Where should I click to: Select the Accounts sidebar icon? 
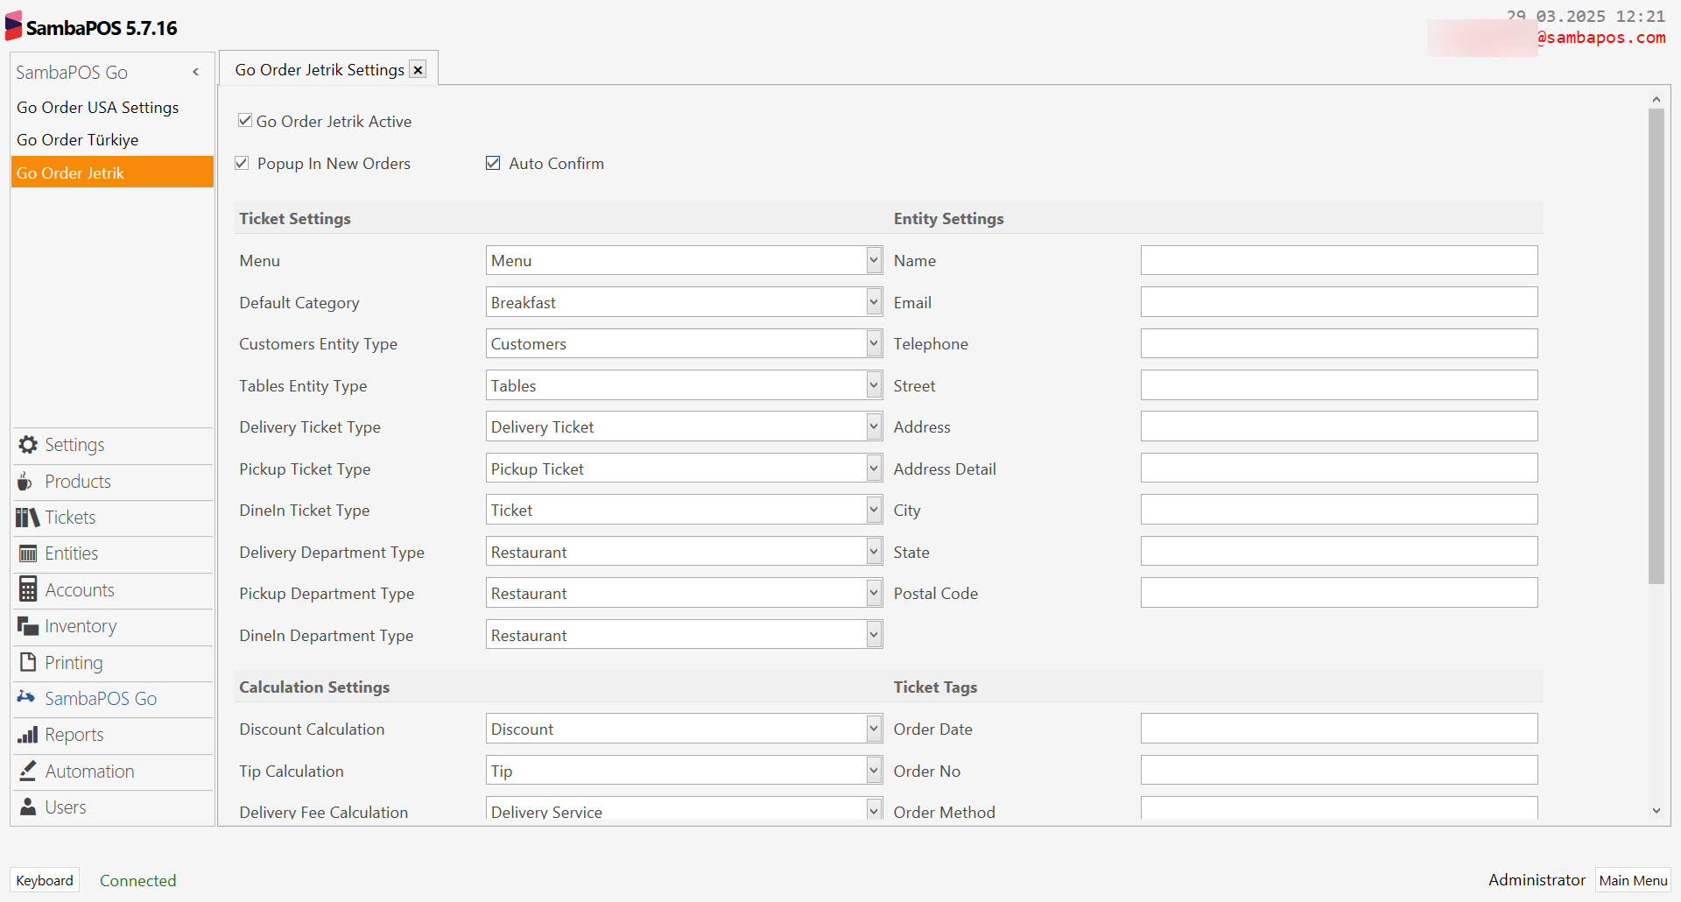[26, 589]
